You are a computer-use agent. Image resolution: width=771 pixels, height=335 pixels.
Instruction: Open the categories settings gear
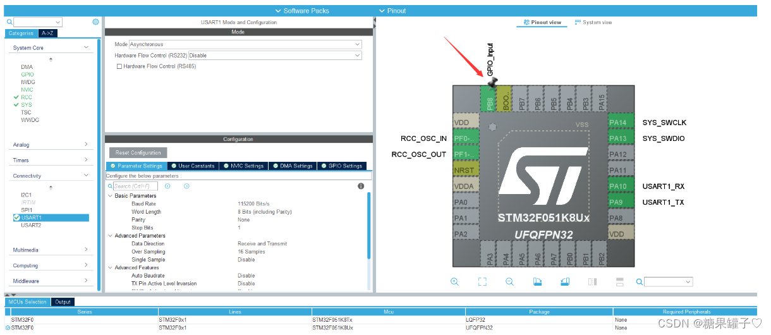pos(95,21)
